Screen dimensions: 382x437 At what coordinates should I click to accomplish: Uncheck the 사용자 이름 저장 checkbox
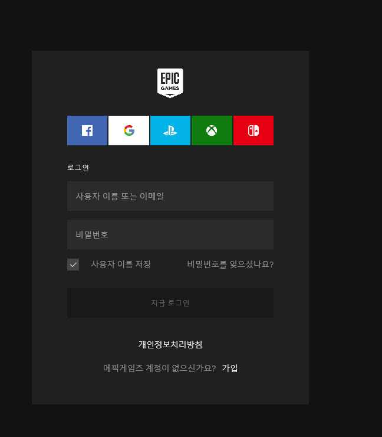[x=73, y=265]
